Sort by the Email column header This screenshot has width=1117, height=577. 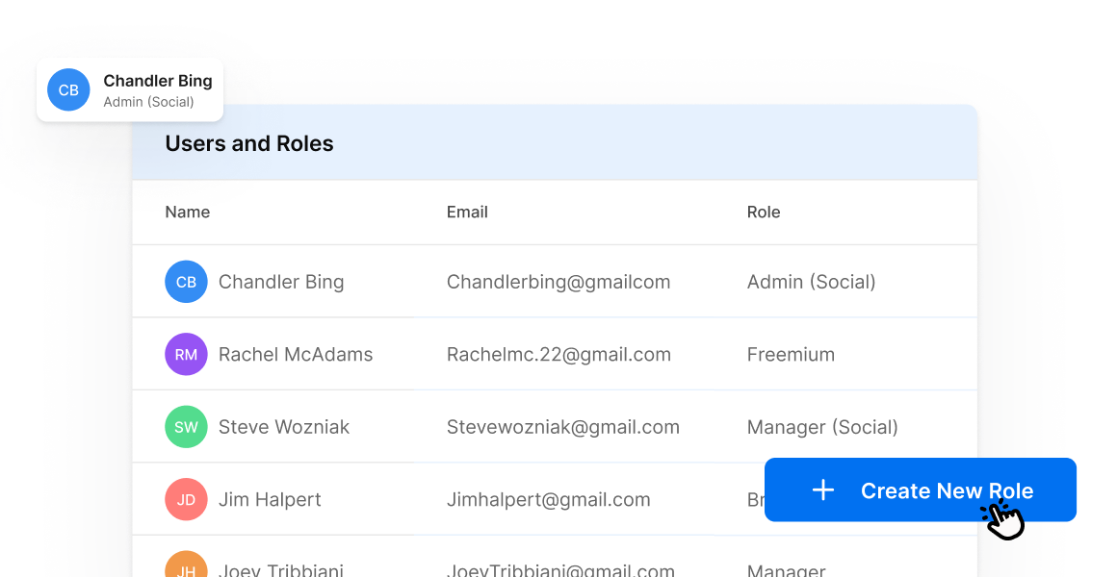[x=467, y=212]
